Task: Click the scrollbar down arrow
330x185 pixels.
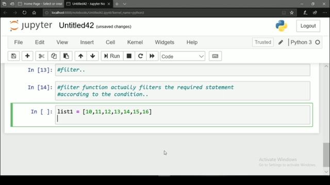Action: 326,172
